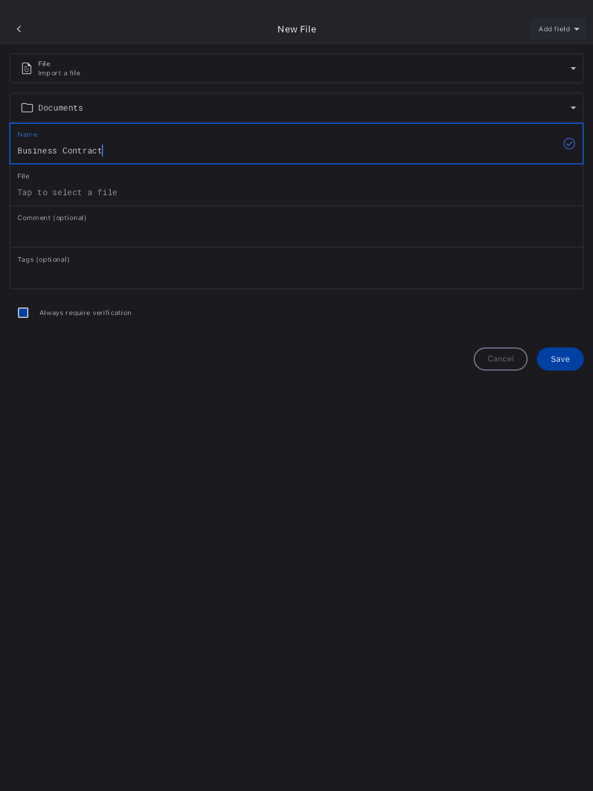593x791 pixels.
Task: Expand the File type dropdown arrow
Action: point(573,68)
